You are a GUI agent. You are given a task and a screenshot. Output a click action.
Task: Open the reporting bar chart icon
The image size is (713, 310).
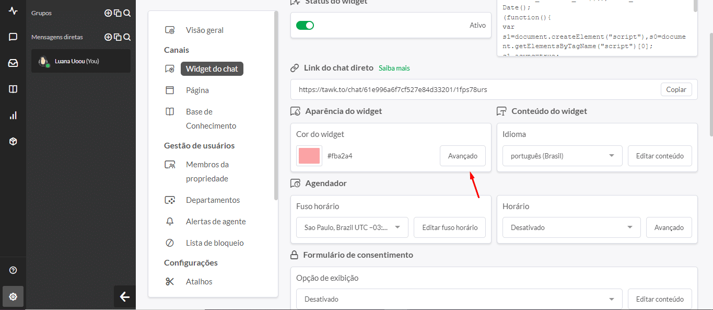coord(13,116)
